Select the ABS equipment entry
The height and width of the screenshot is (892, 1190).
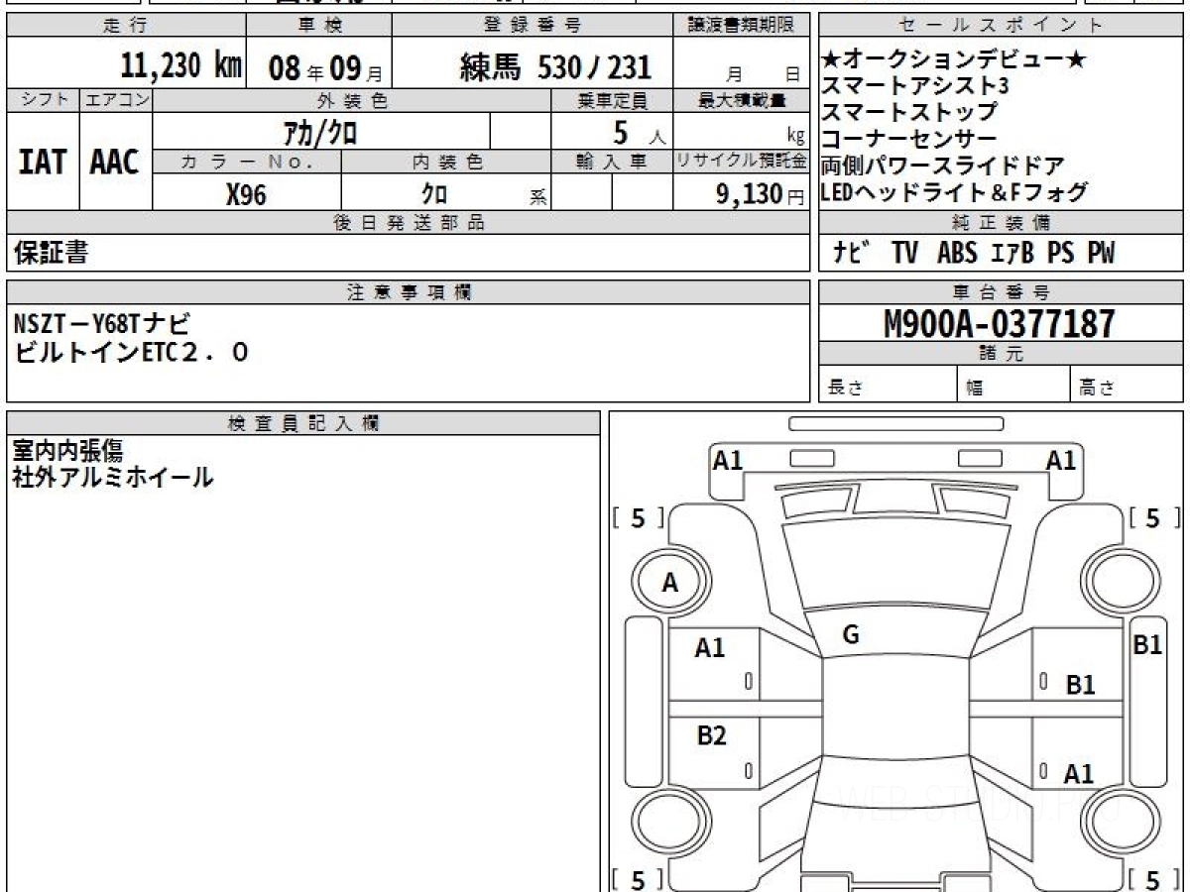tap(956, 254)
